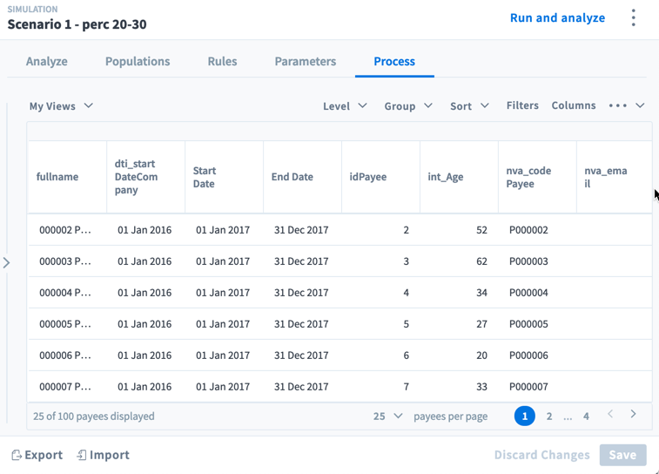Expand the Group dropdown
Viewport: 659px width, 474px height.
click(x=408, y=106)
